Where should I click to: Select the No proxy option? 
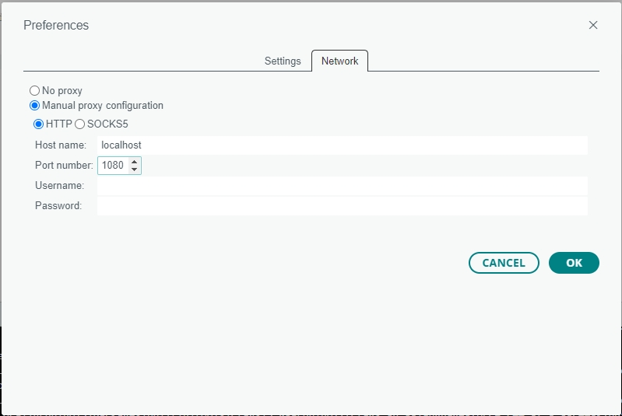(34, 91)
